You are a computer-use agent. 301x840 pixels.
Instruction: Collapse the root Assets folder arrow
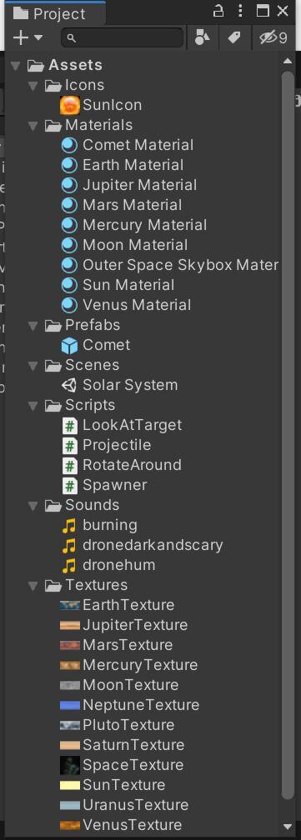point(16,65)
